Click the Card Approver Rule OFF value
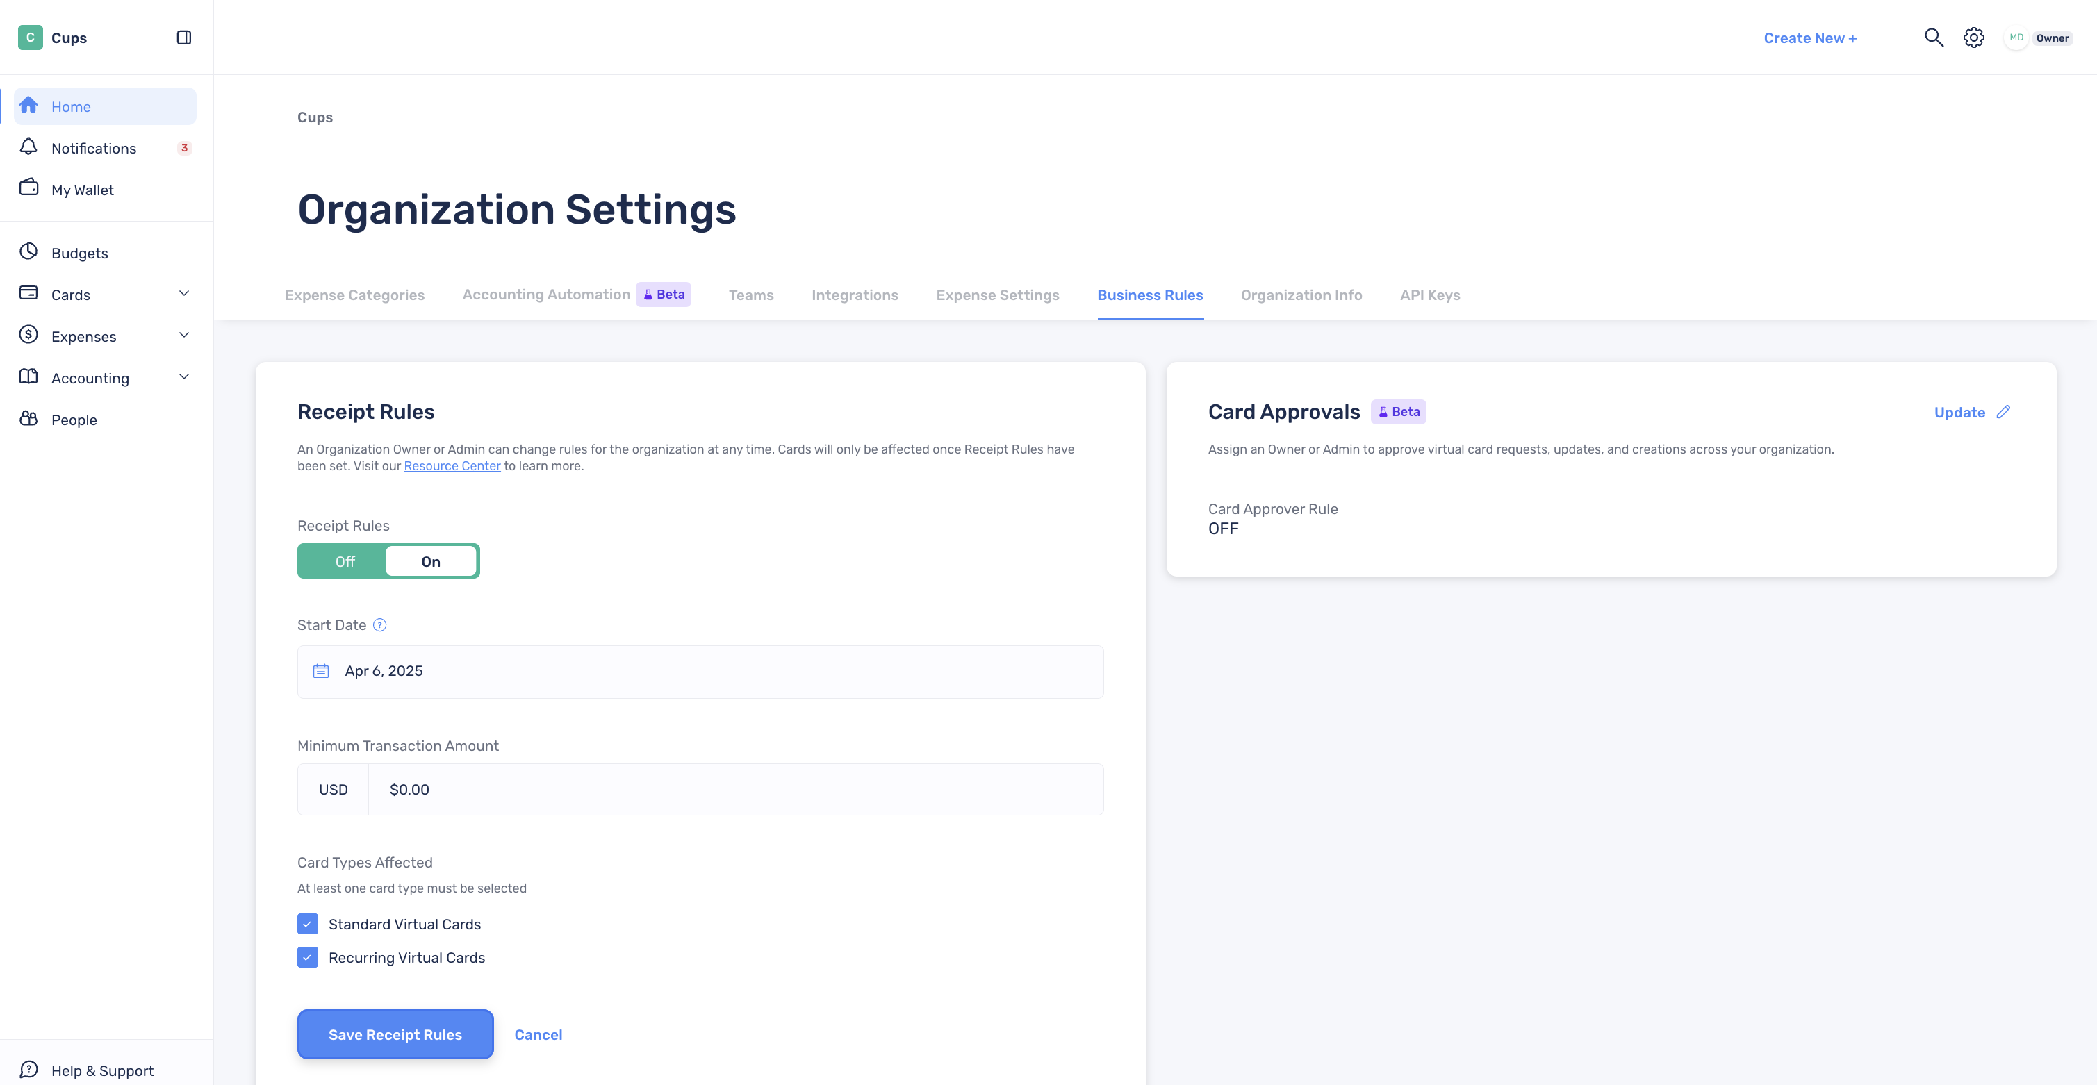 tap(1223, 529)
